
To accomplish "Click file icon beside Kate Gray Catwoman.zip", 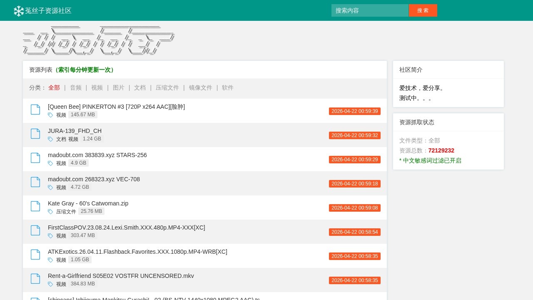I will [35, 206].
